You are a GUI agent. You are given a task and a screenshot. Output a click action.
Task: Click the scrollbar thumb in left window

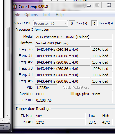coord(8,49)
